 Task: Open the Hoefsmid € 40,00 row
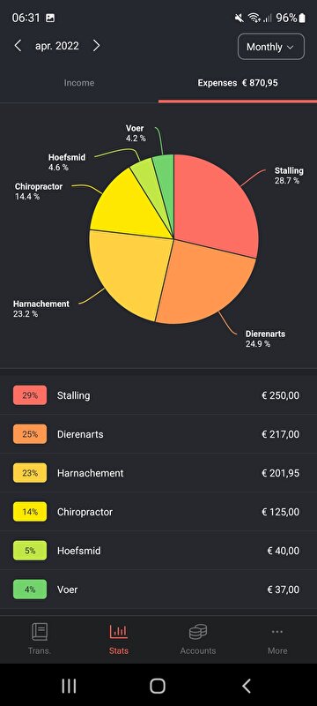click(158, 550)
